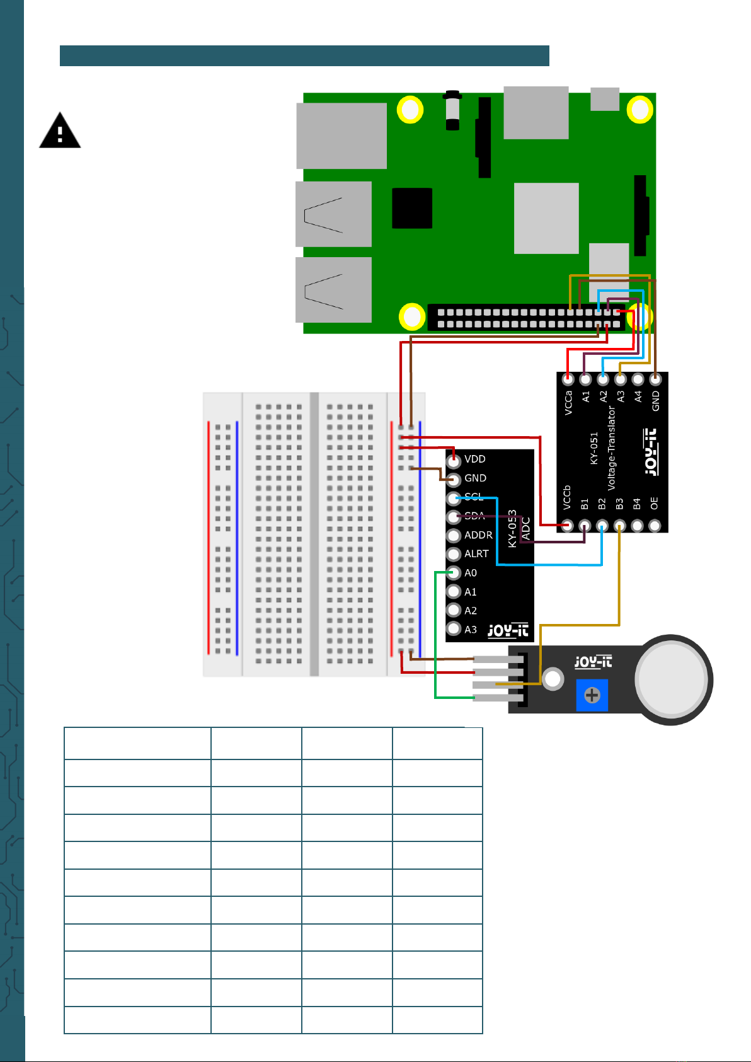The width and height of the screenshot is (751, 1062).
Task: Select the GND pin on the KY-051 translator
Action: click(x=655, y=379)
